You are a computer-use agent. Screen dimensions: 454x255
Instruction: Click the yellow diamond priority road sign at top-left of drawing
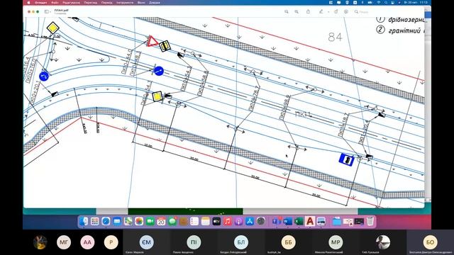coord(52,28)
